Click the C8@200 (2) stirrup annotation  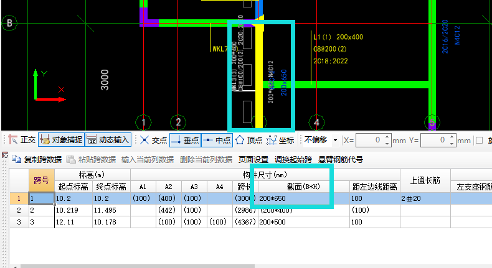[x=329, y=49]
